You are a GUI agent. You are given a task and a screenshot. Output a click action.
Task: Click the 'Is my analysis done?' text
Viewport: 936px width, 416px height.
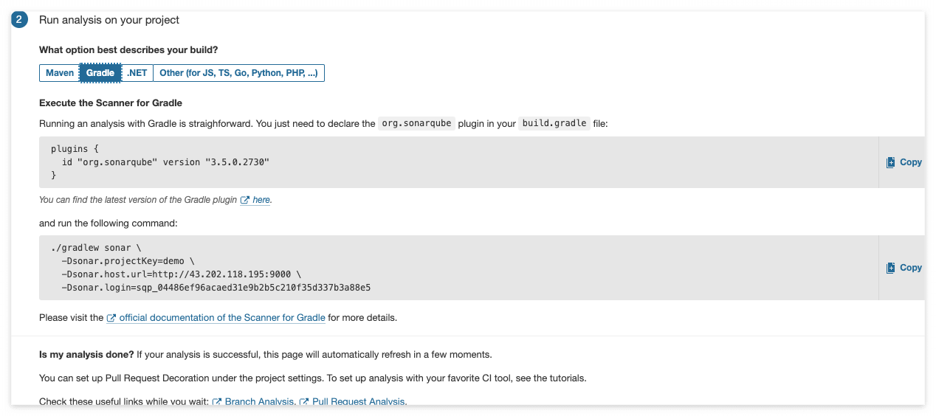click(86, 354)
